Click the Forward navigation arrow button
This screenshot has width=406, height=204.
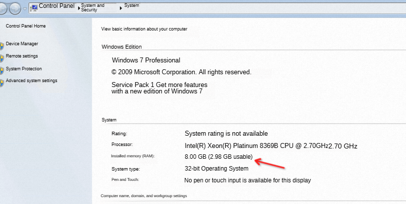(x=15, y=9)
